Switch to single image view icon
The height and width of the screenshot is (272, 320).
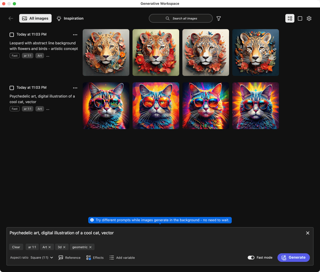coord(300,18)
